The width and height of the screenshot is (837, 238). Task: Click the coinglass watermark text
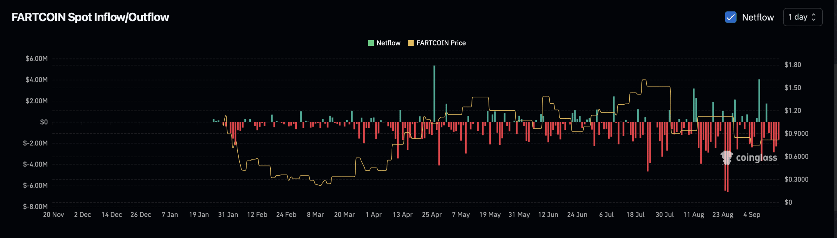[756, 158]
